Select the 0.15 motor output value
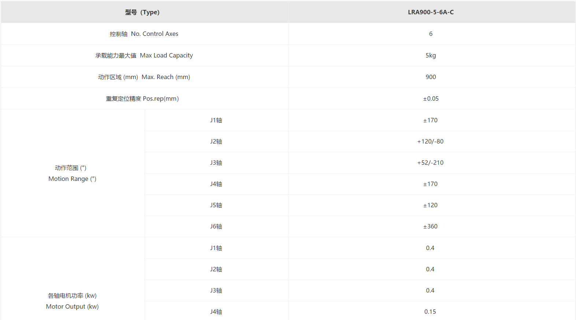This screenshot has height=320, width=576. coord(430,312)
